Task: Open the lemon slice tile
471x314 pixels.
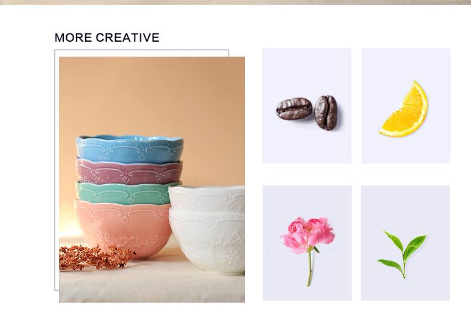Action: click(x=406, y=105)
